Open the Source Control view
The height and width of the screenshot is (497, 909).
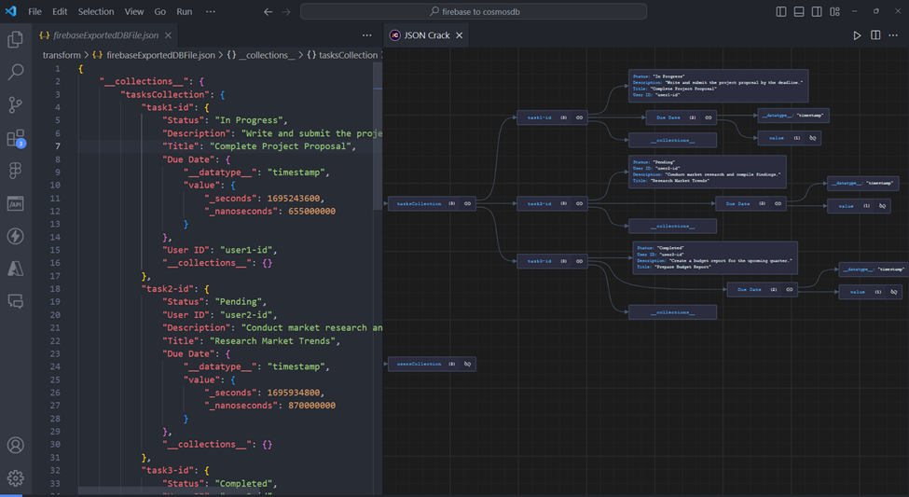tap(16, 104)
